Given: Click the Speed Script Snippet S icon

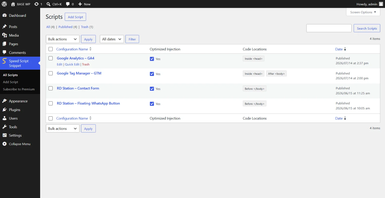Looking at the screenshot, I should (4, 61).
